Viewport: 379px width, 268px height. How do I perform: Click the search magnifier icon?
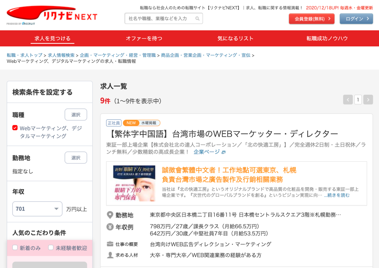pos(197,19)
